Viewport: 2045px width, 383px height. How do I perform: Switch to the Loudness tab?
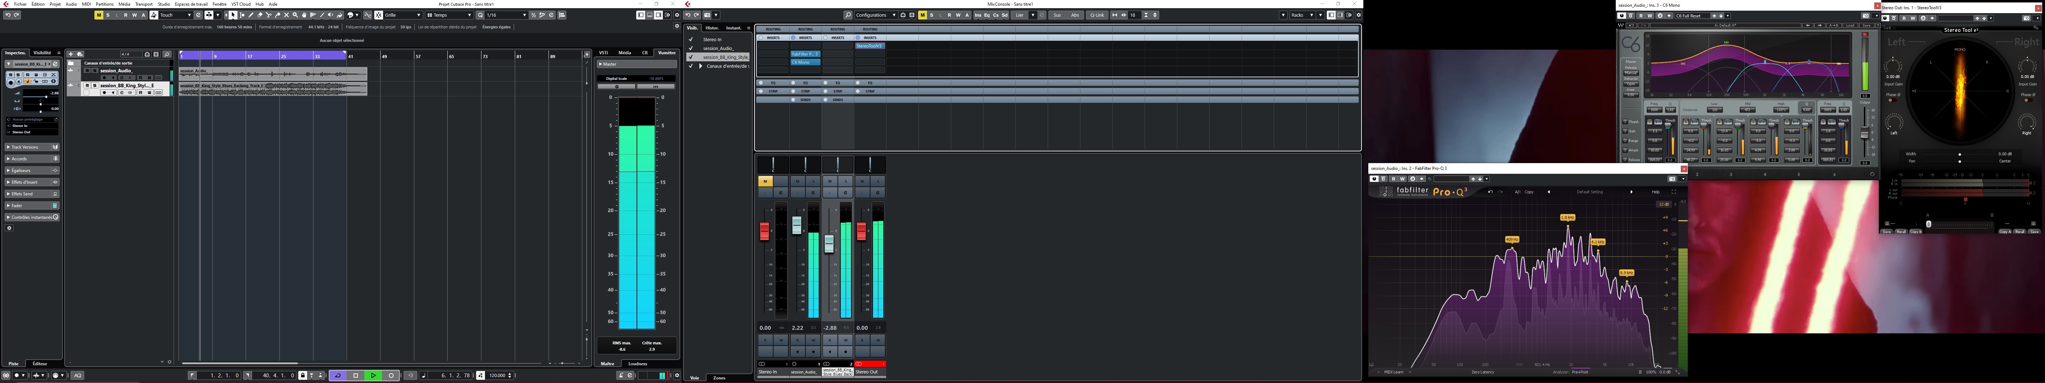pyautogui.click(x=638, y=364)
